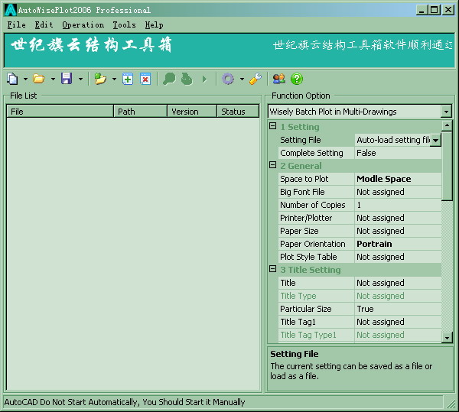
Task: Click the property grid scrollbar thumb
Action: click(x=447, y=166)
